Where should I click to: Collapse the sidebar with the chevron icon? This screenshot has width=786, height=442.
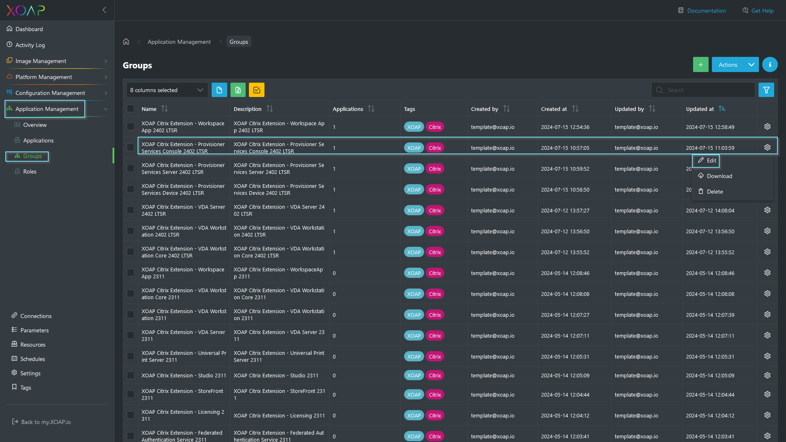[104, 10]
